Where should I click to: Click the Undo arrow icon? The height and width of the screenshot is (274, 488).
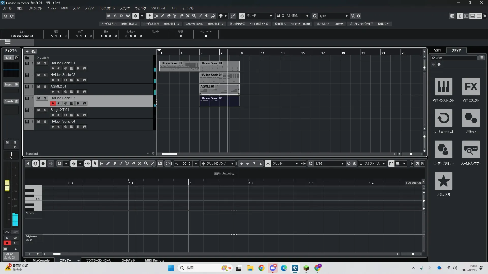point(5,16)
